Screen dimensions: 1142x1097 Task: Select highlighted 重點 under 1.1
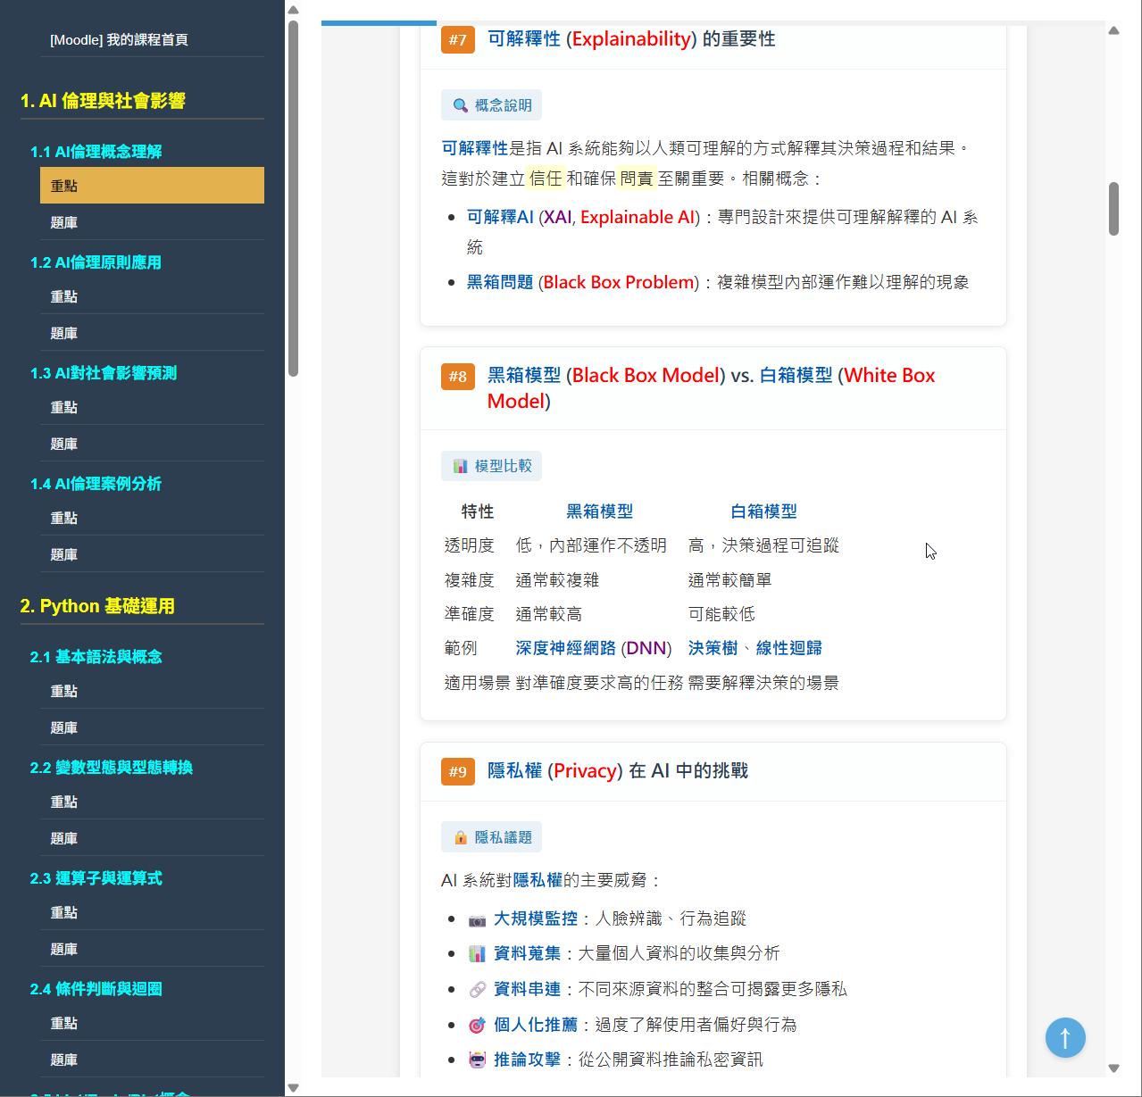tap(152, 186)
